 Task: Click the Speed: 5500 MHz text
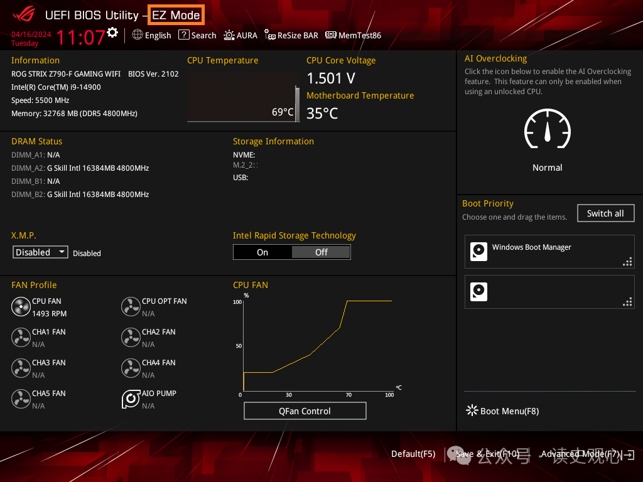[x=40, y=100]
